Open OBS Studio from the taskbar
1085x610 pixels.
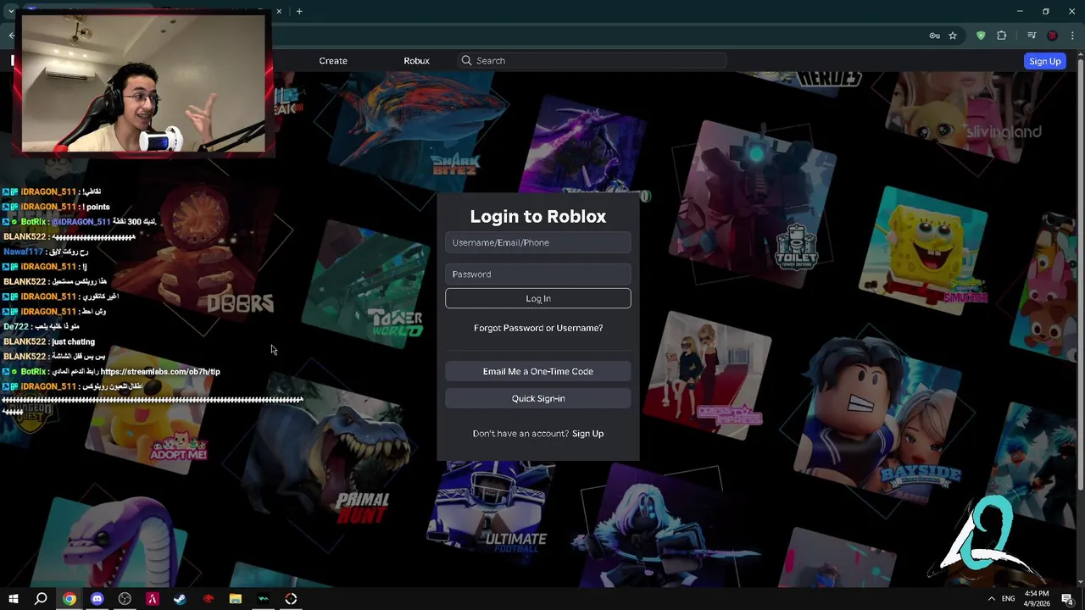pos(125,599)
